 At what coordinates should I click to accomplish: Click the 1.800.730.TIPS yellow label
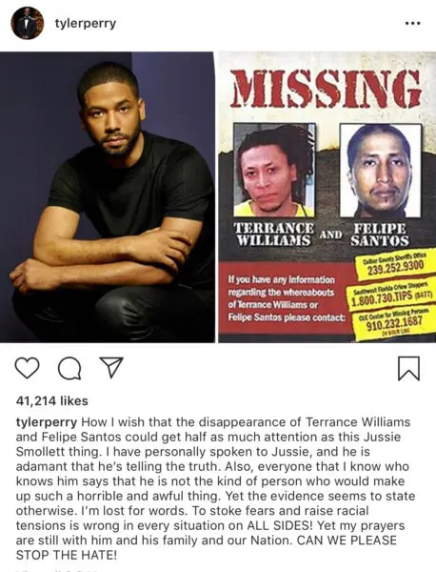(x=392, y=296)
